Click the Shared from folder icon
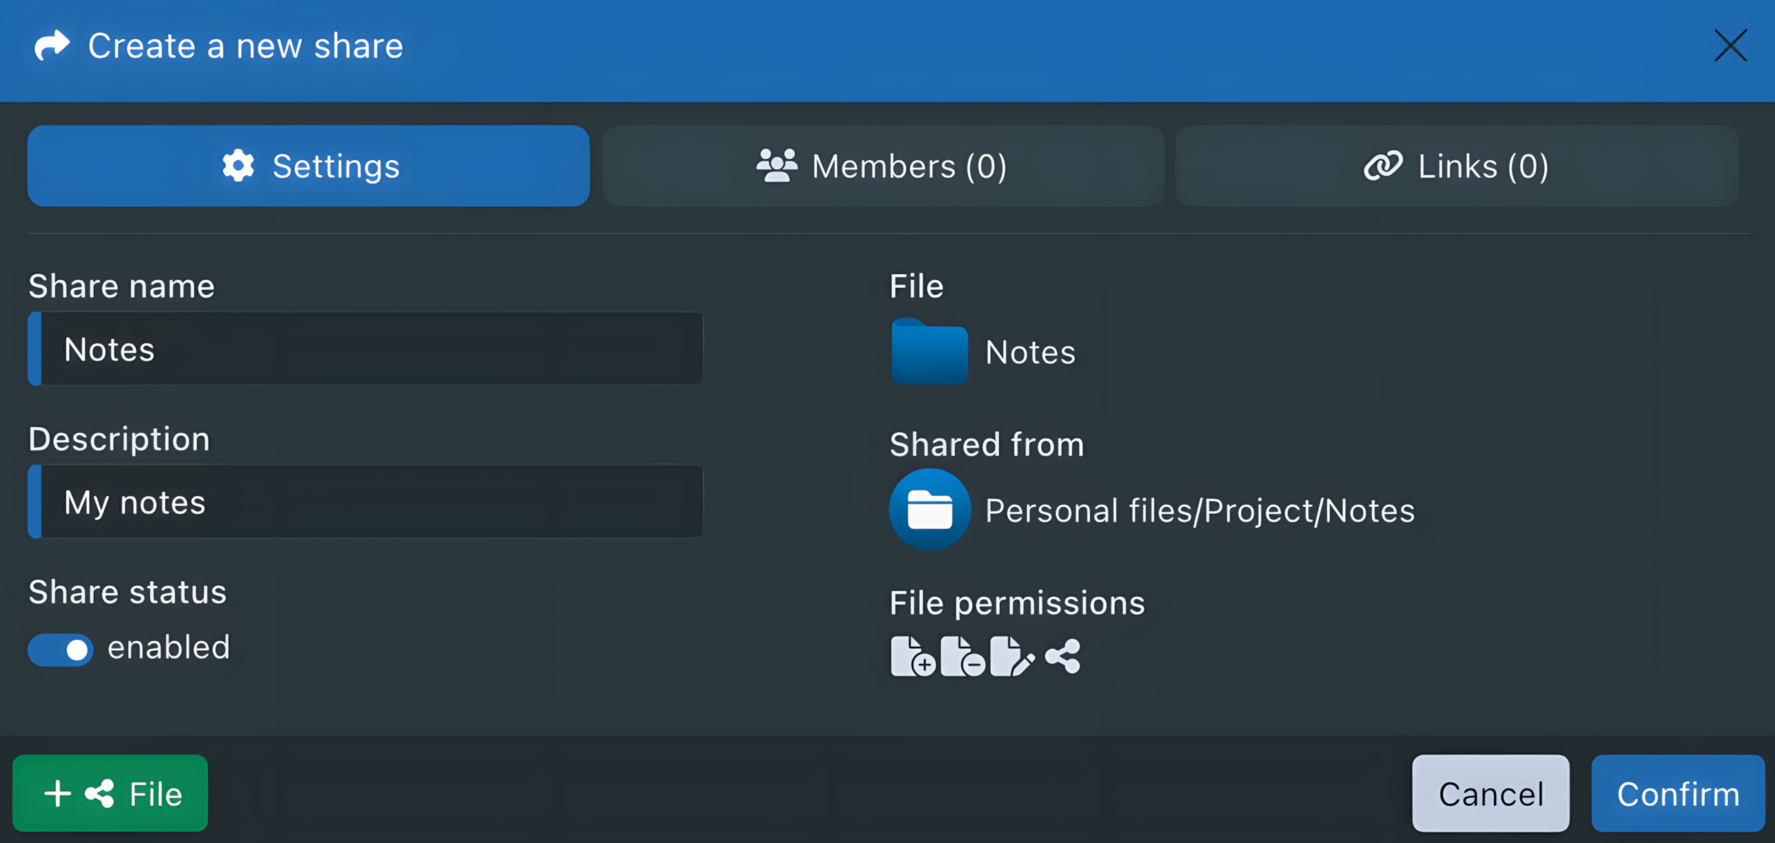Screen dimensions: 1775x843 (929, 510)
